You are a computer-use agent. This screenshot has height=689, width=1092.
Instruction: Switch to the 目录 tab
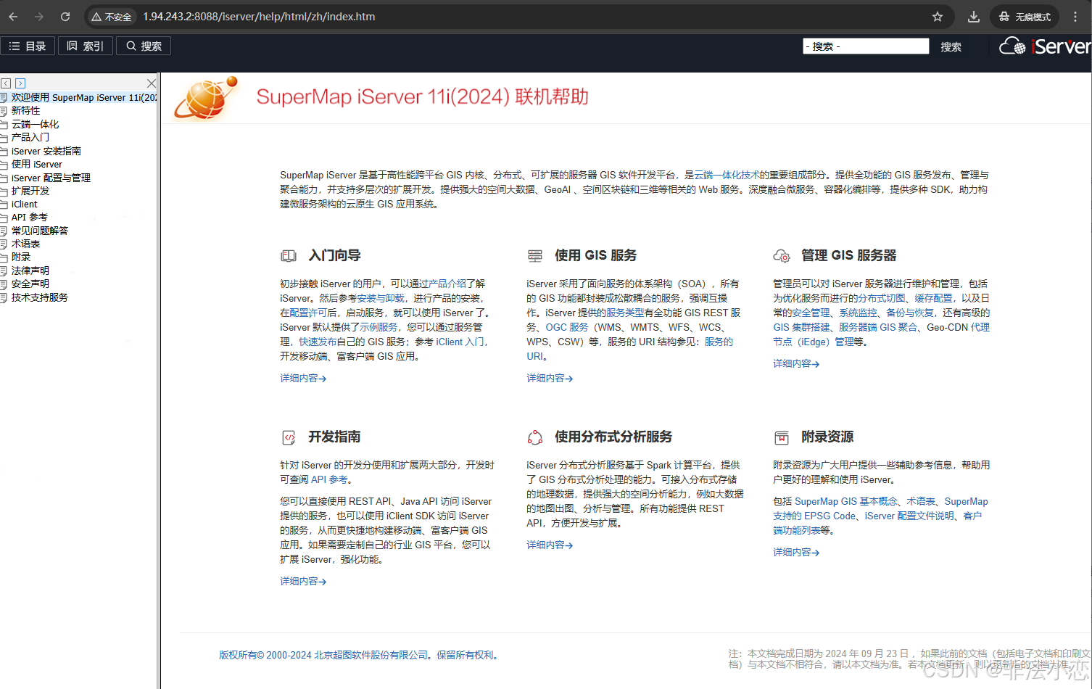[x=28, y=46]
